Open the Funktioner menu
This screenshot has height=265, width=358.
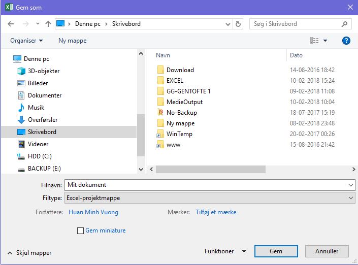(x=224, y=251)
